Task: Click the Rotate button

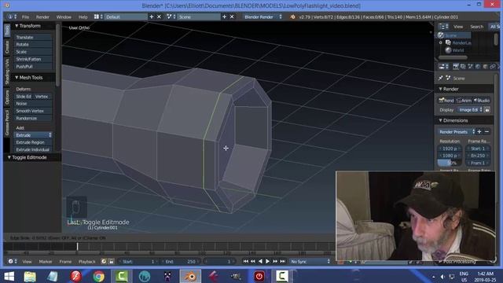Action: [x=33, y=44]
